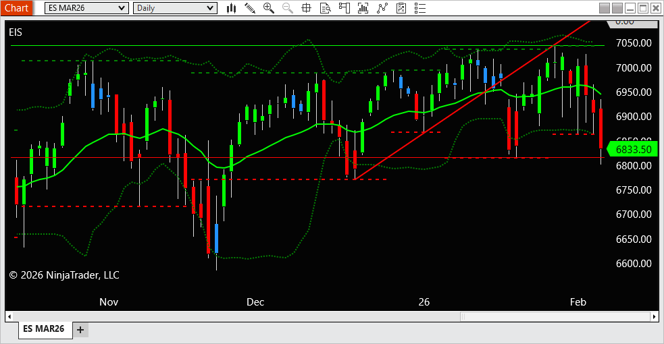664x344 pixels.
Task: Click the first gray link button
Action: point(605,8)
